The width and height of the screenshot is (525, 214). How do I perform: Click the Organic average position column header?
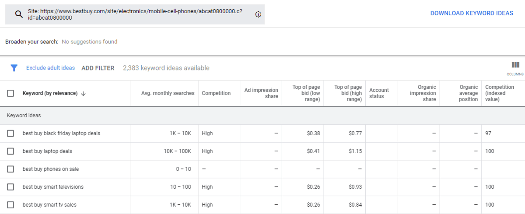469,93
